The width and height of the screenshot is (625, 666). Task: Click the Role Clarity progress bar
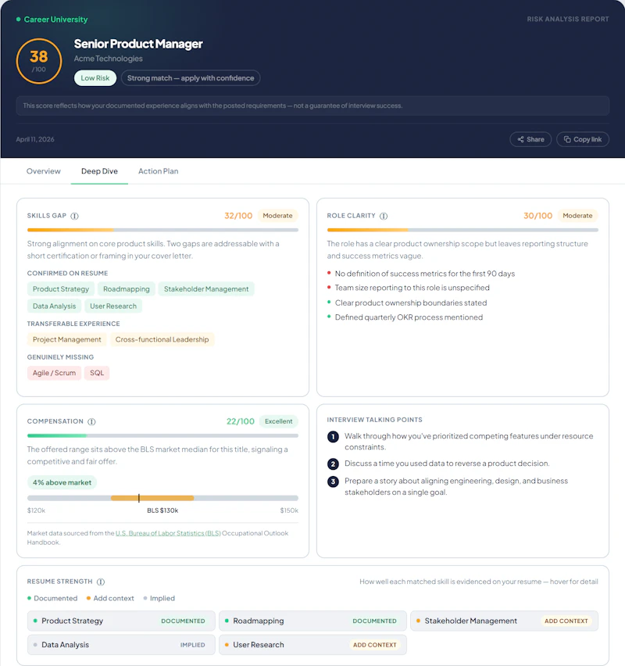[x=462, y=230]
